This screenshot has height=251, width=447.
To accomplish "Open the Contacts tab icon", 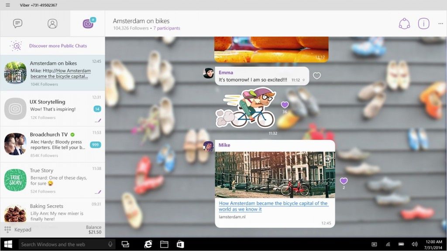I will point(52,24).
